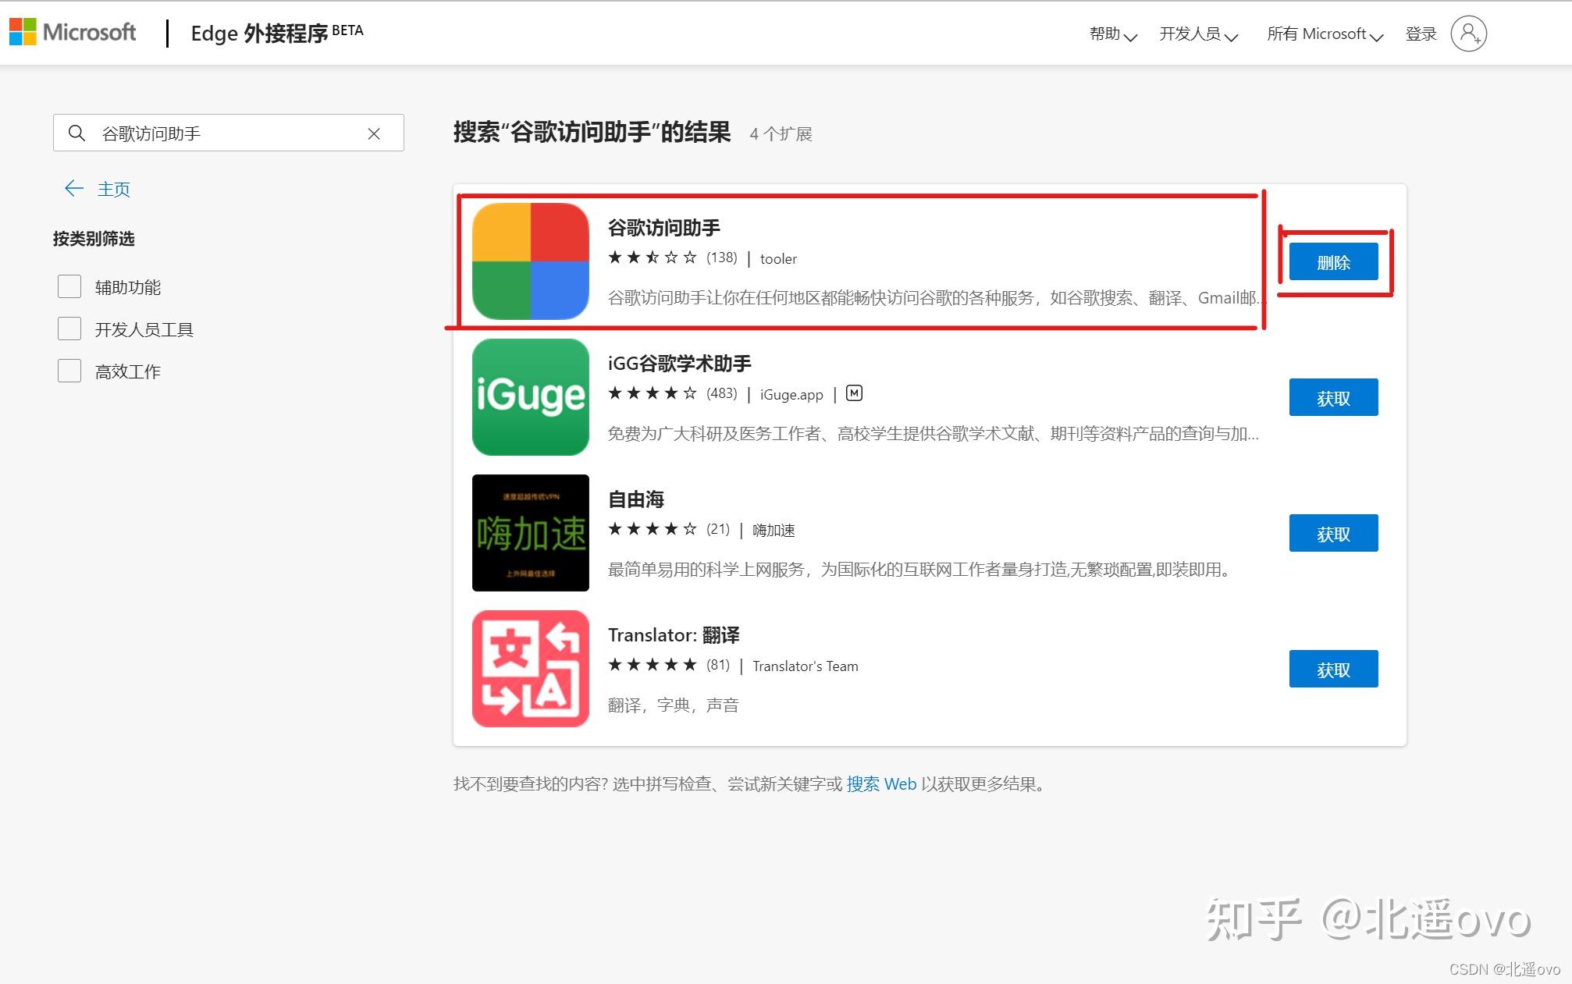Click 获取 for 自由海
1572x984 pixels.
(x=1333, y=534)
